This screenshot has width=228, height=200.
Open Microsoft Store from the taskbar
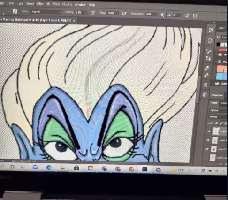pos(76,168)
